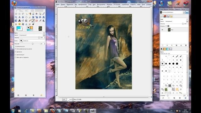Open the Файл menu
The width and height of the screenshot is (201, 113).
tap(58, 4)
